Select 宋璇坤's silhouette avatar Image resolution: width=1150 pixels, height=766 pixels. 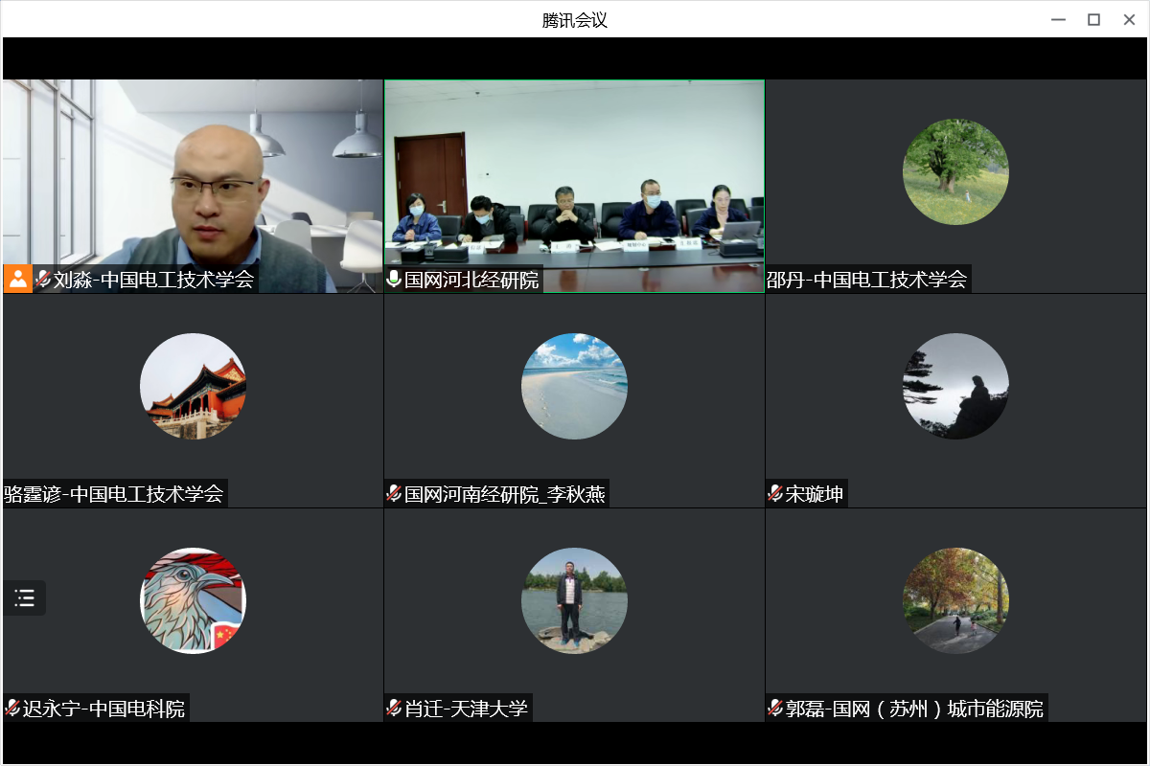[955, 386]
